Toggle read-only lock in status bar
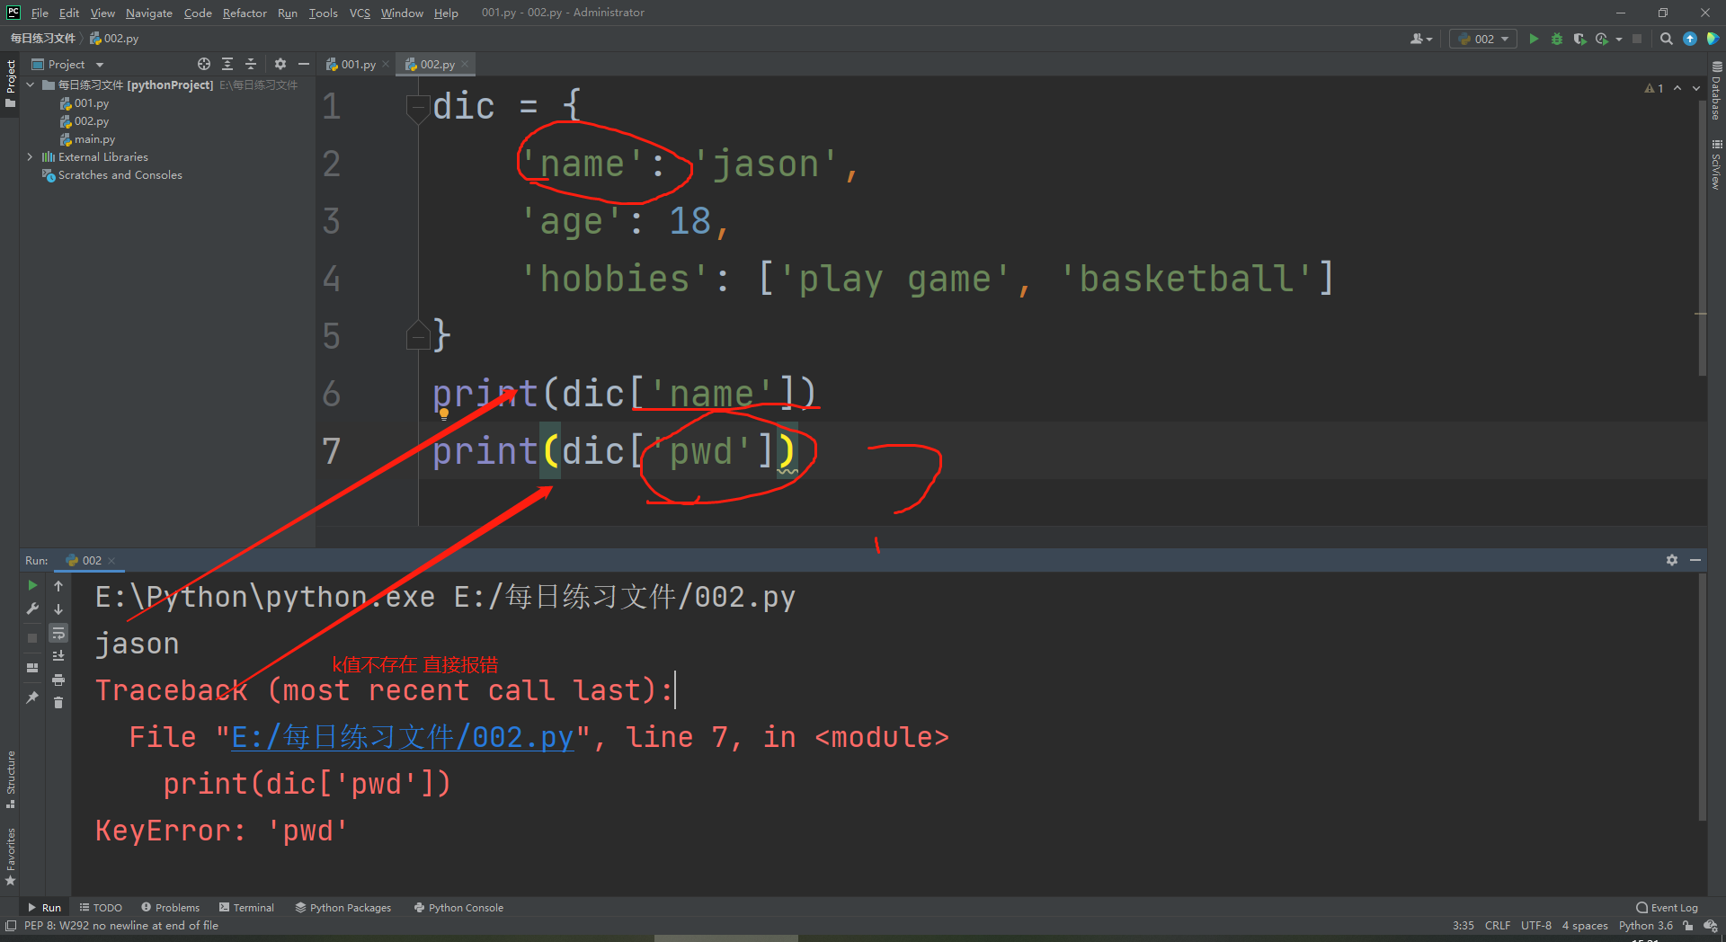The height and width of the screenshot is (942, 1726). pyautogui.click(x=1688, y=926)
